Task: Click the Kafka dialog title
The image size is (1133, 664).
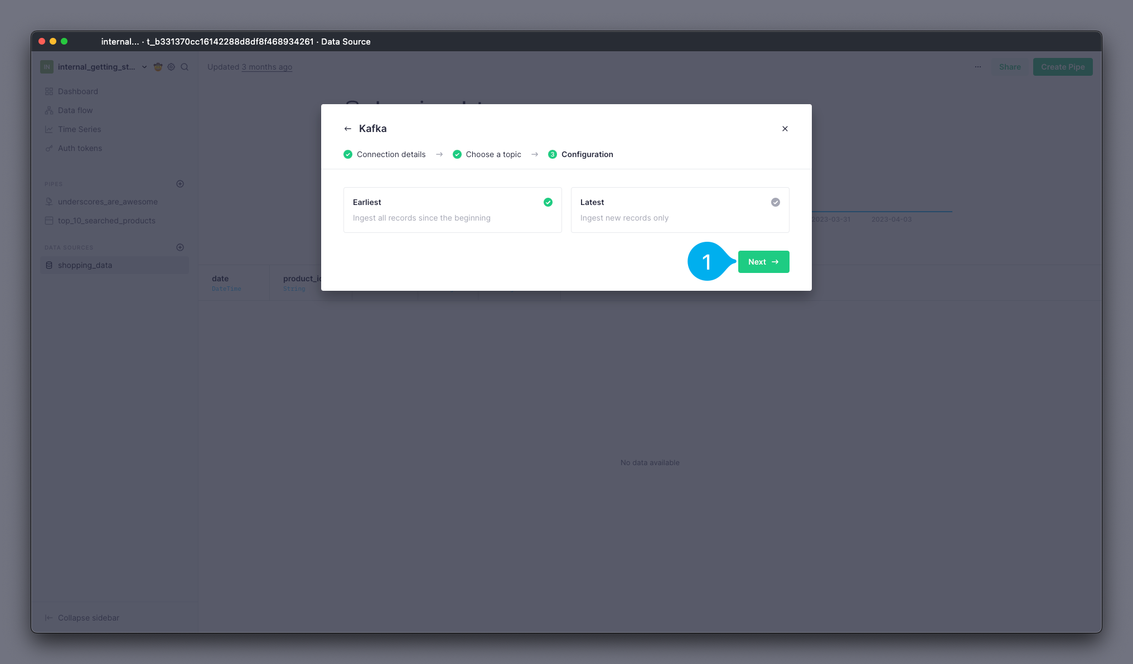Action: (x=372, y=129)
